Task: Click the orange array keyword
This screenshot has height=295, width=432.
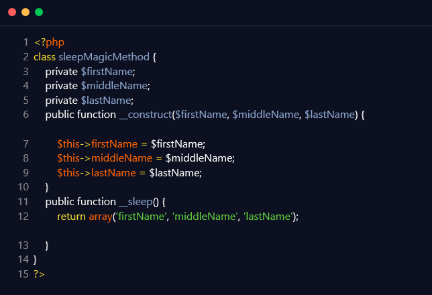Action: pos(101,216)
